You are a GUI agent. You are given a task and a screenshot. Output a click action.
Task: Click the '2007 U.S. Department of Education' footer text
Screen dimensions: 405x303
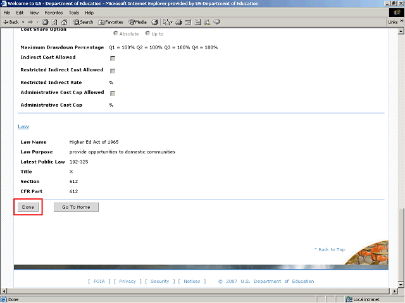pyautogui.click(x=270, y=282)
